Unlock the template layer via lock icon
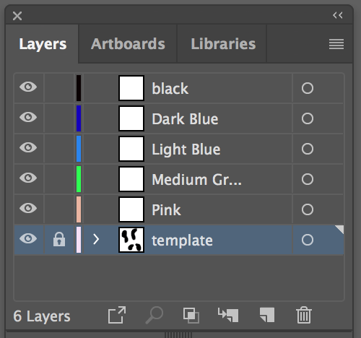 pyautogui.click(x=59, y=239)
